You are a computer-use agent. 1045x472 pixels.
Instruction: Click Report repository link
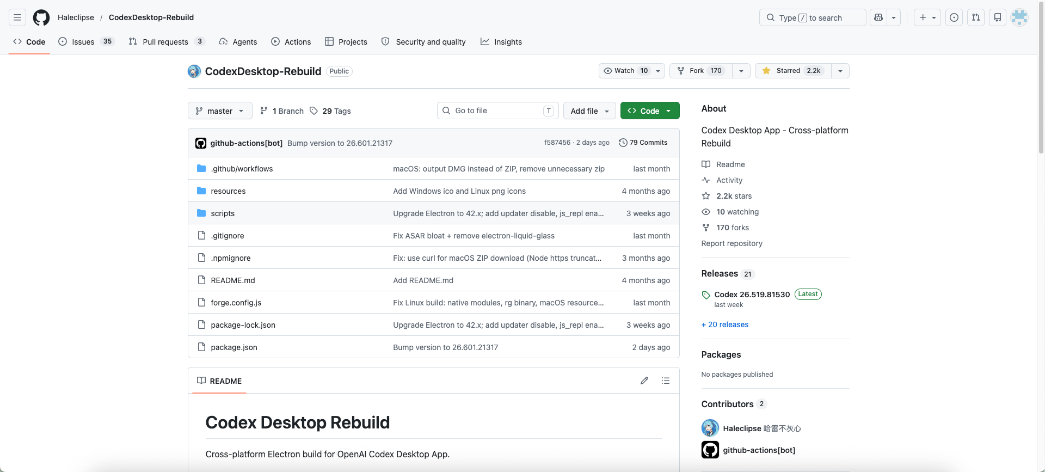coord(732,243)
